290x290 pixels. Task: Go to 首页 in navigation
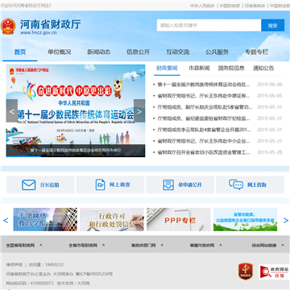click(x=20, y=52)
